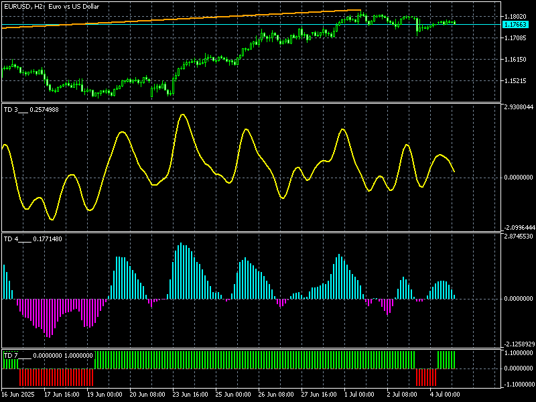Click the 25 Jun 00:00 time axis label
Screen dimensions: 536x402
click(x=233, y=394)
